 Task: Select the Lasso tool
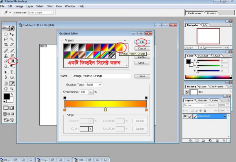click(x=6, y=39)
